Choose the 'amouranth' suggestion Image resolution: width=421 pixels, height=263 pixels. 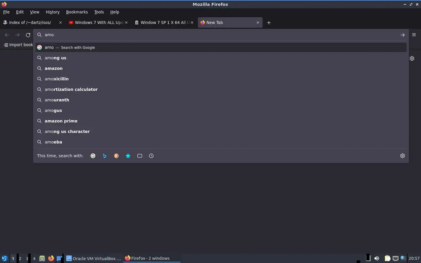(221, 100)
